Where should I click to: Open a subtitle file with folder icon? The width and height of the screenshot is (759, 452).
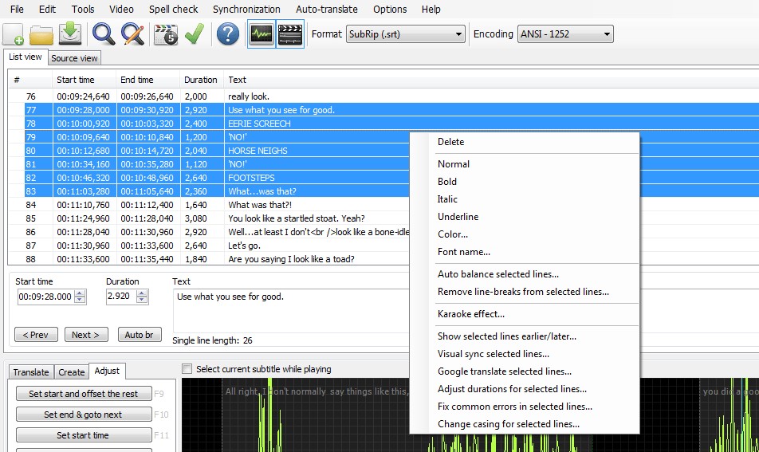[x=41, y=34]
